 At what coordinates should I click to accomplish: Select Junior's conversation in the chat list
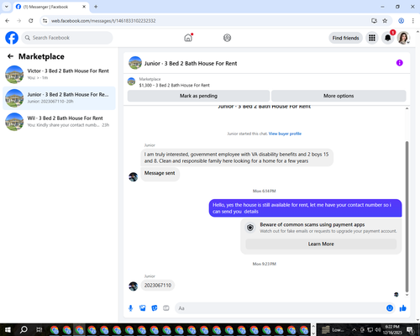(59, 98)
